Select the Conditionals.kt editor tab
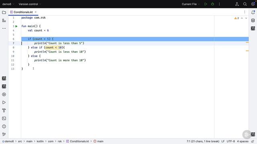This screenshot has width=257, height=144. (23, 12)
